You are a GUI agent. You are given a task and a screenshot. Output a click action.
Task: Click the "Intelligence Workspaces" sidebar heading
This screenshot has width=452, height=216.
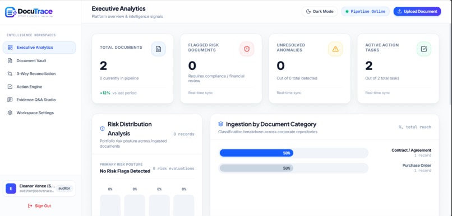pos(31,35)
